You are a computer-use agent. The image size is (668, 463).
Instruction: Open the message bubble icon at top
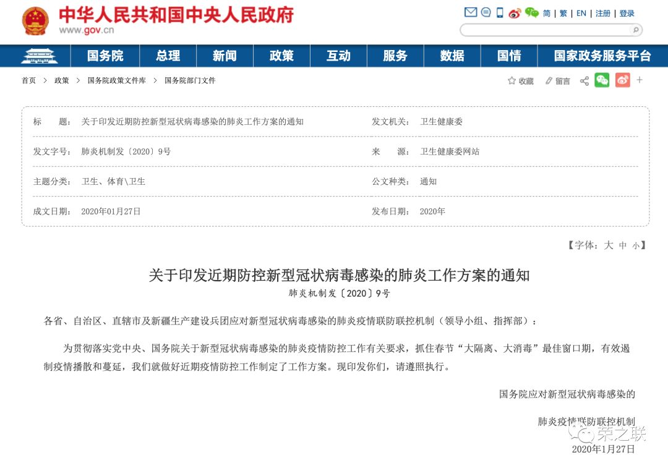pyautogui.click(x=486, y=12)
